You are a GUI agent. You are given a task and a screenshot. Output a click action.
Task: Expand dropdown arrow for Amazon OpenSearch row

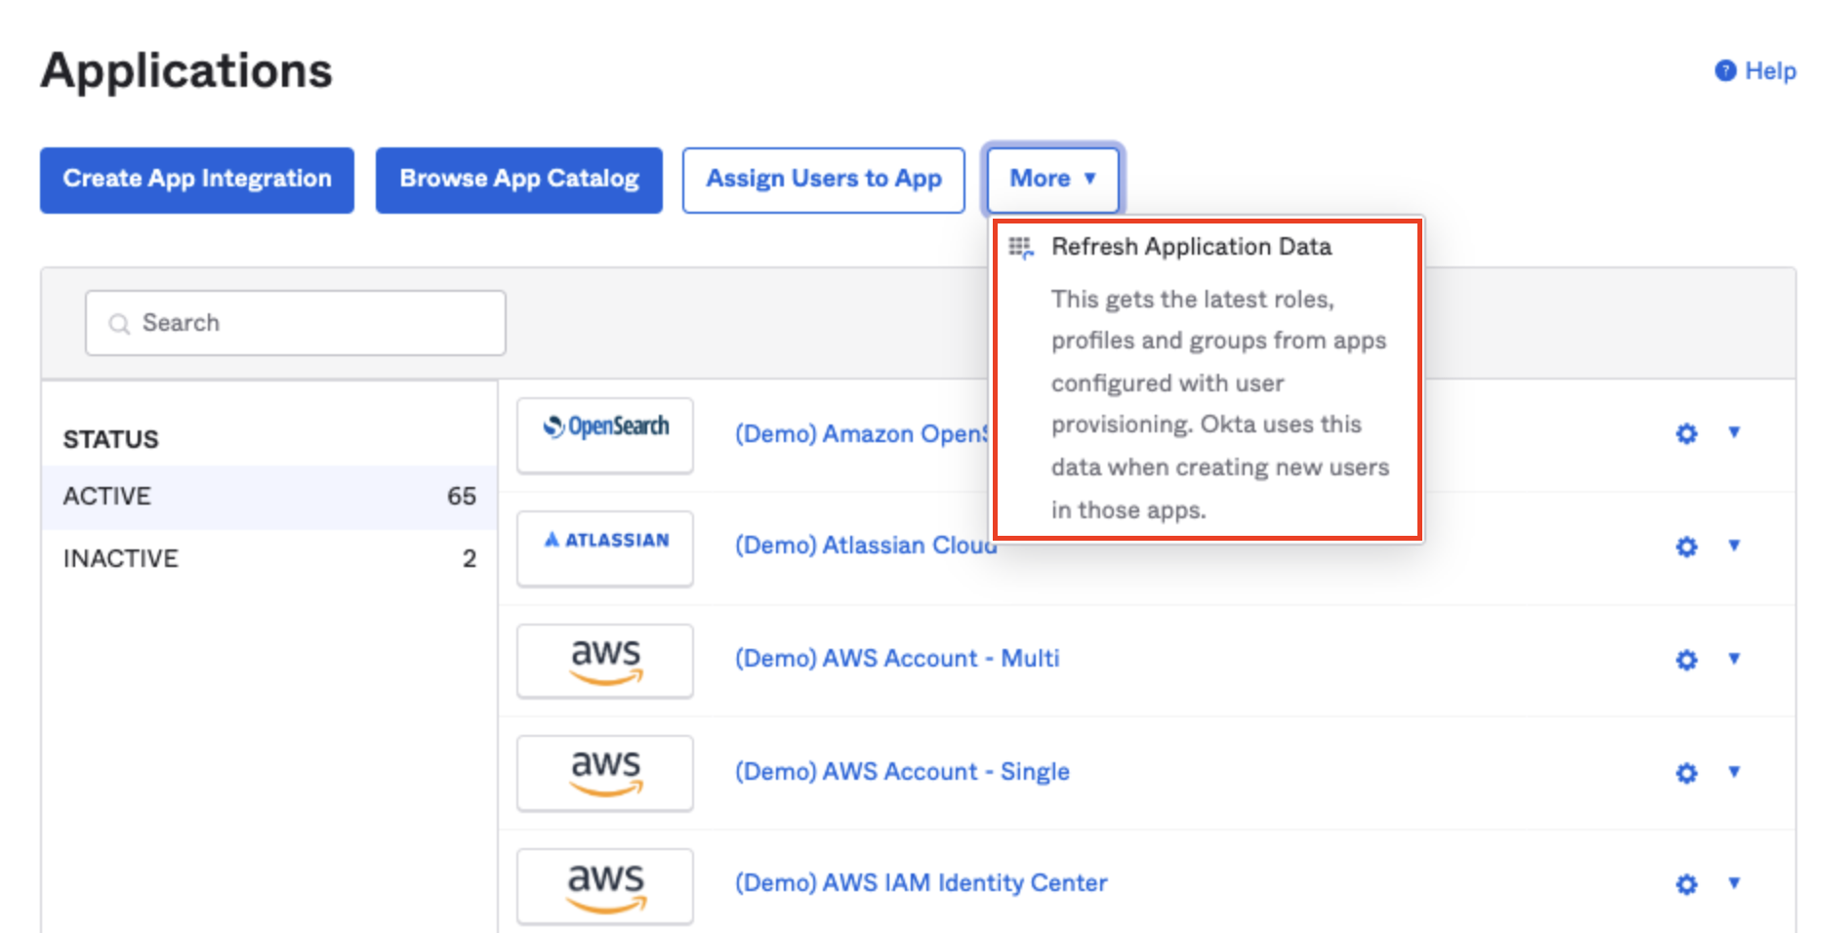point(1734,432)
